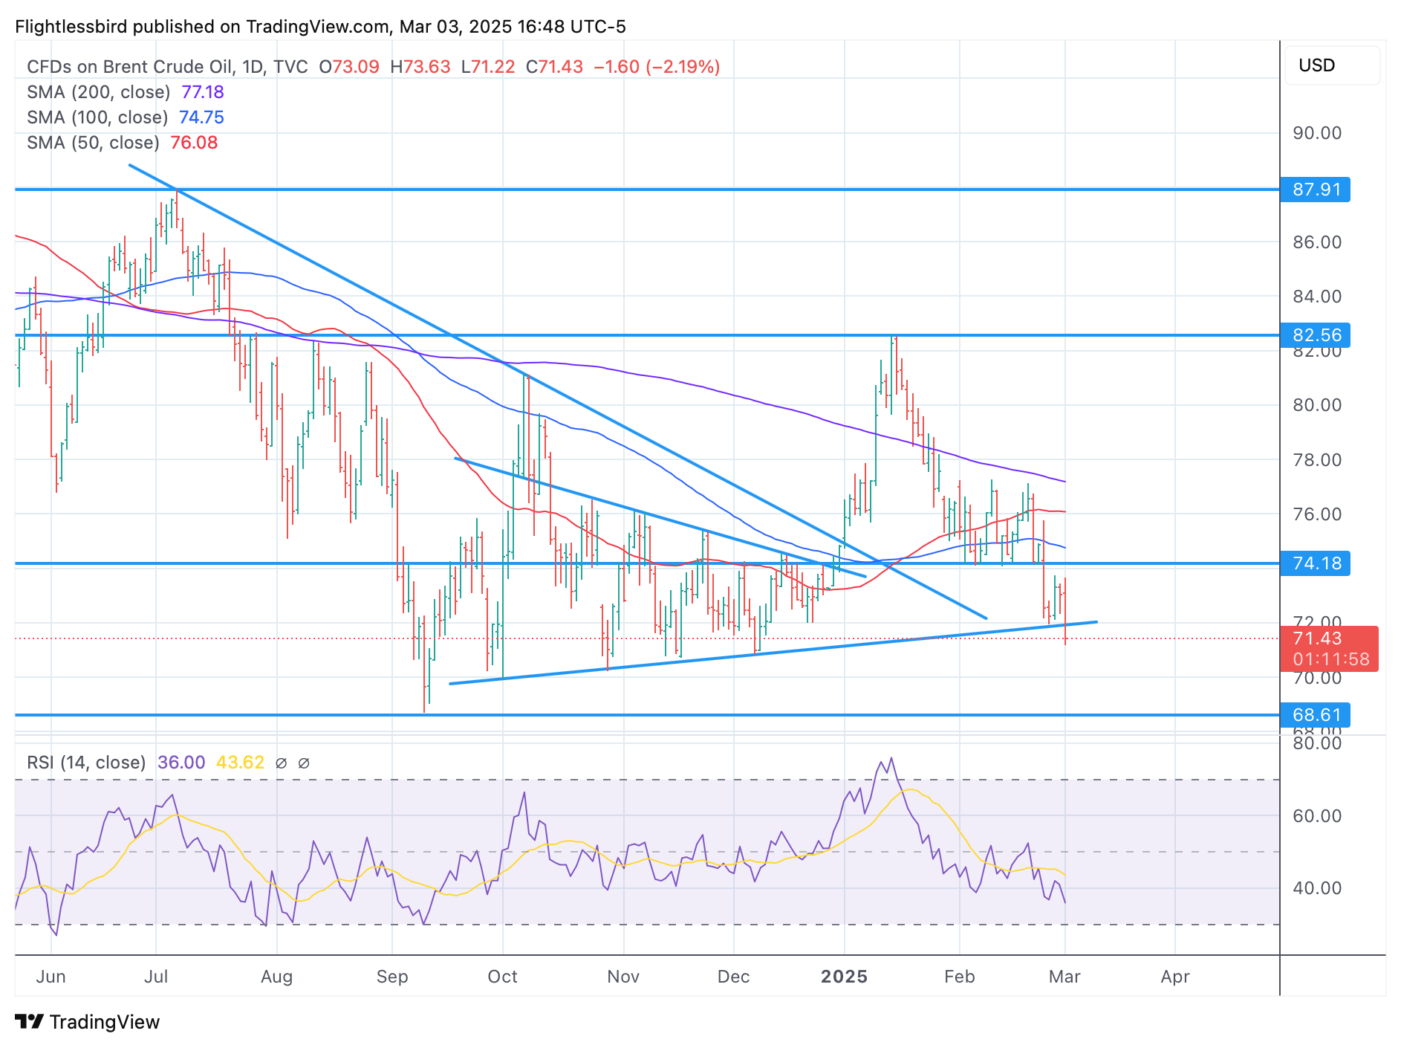The image size is (1401, 1048).
Task: Click the Mar label on time axis
Action: 1065,977
